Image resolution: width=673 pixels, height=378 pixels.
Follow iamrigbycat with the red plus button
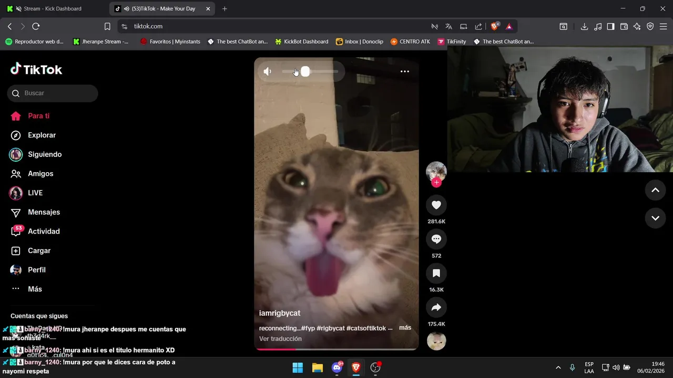click(x=436, y=183)
